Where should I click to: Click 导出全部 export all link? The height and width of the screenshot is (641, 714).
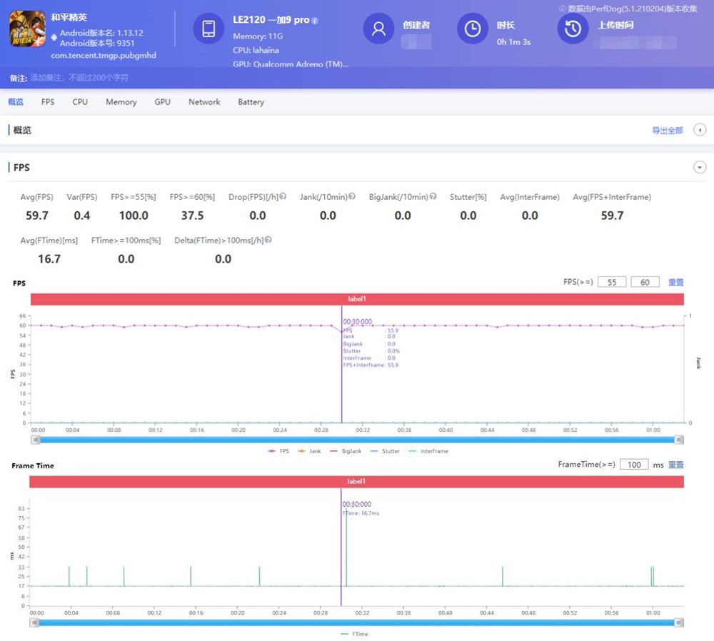point(668,130)
